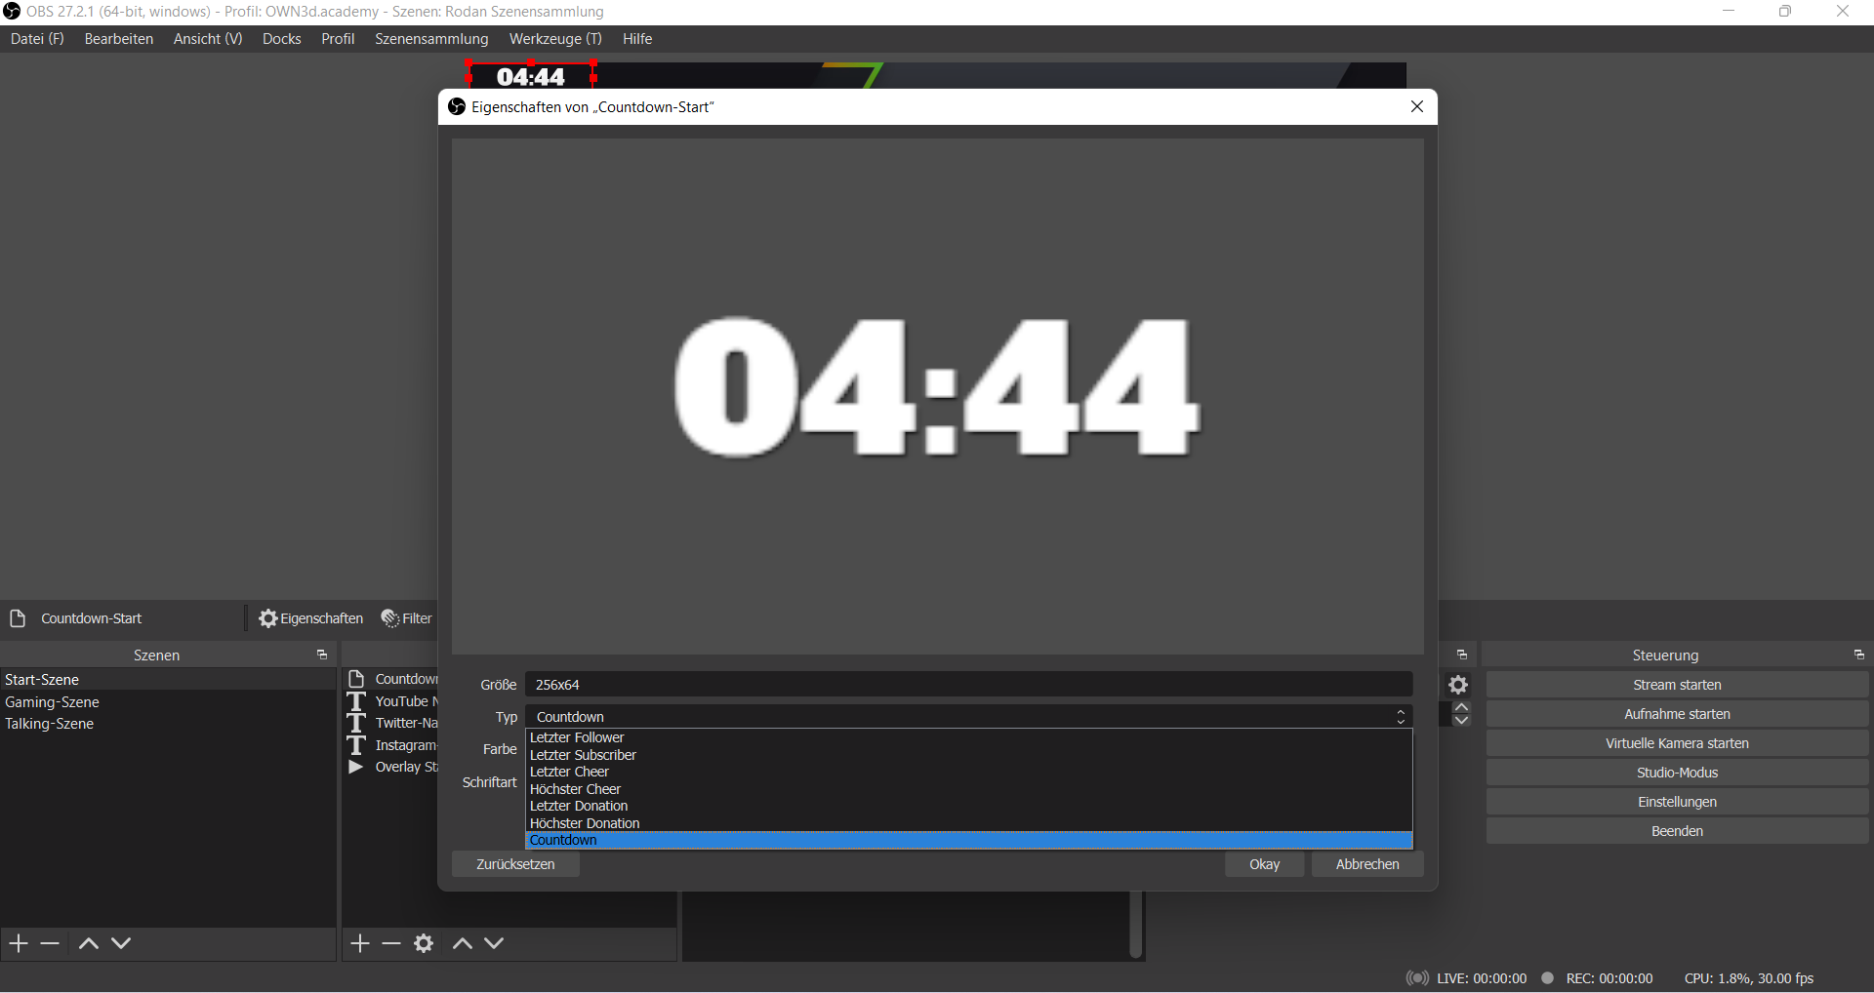
Task: Remove selected source with the minus icon
Action: coord(390,942)
